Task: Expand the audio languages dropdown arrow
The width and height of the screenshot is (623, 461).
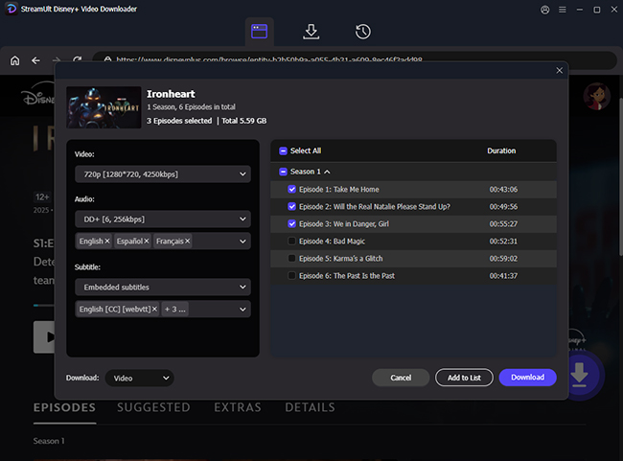Action: click(x=242, y=242)
